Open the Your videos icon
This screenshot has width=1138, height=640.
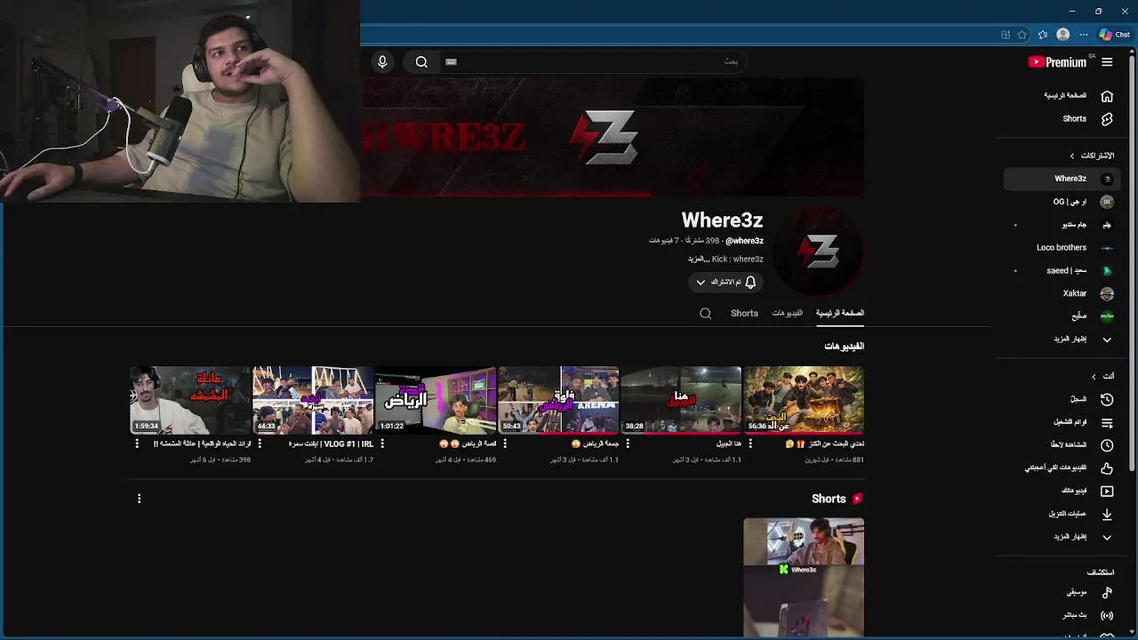pos(1107,491)
